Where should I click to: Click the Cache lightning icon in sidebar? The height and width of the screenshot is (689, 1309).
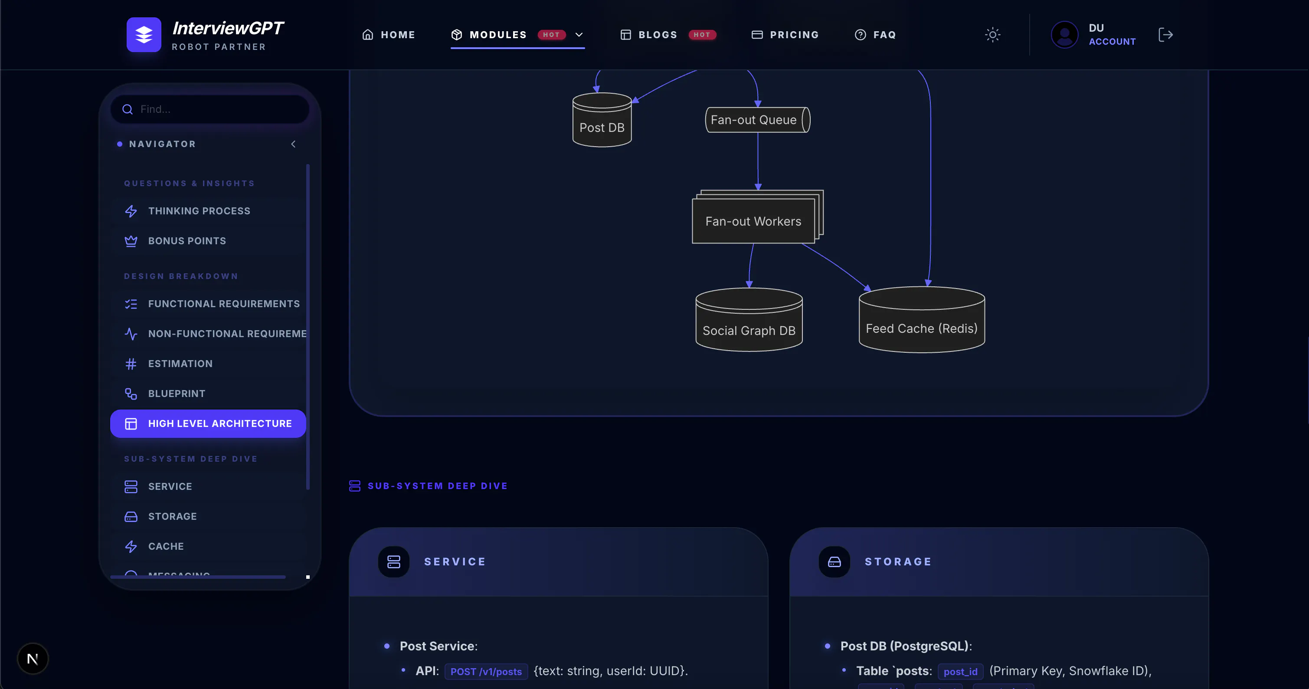click(131, 547)
